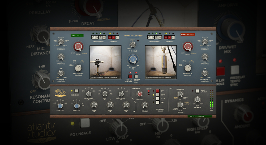Image resolution: width=266 pixels, height=145 pixels.
Task: Select third microphone button in right channel
Action: pos(156,37)
